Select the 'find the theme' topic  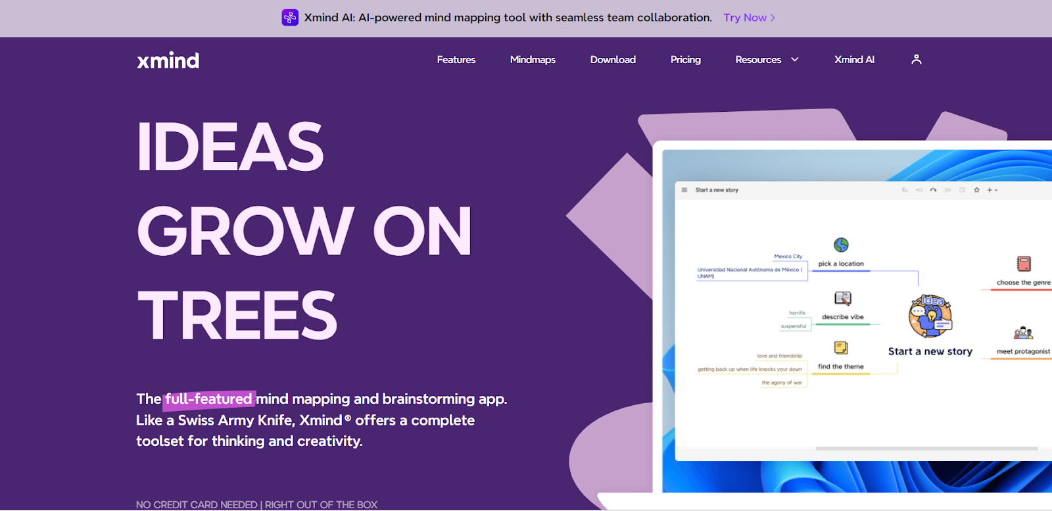point(841,367)
